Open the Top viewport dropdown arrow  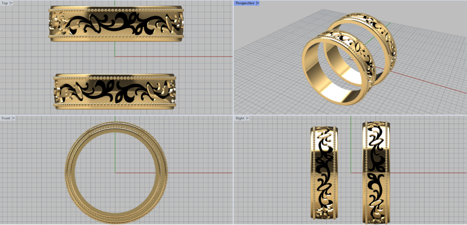tap(11, 3)
